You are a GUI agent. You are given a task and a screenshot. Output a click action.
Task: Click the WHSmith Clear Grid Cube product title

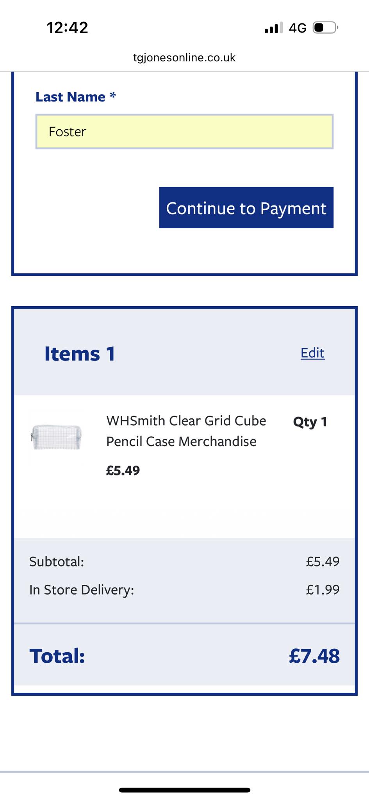[186, 431]
